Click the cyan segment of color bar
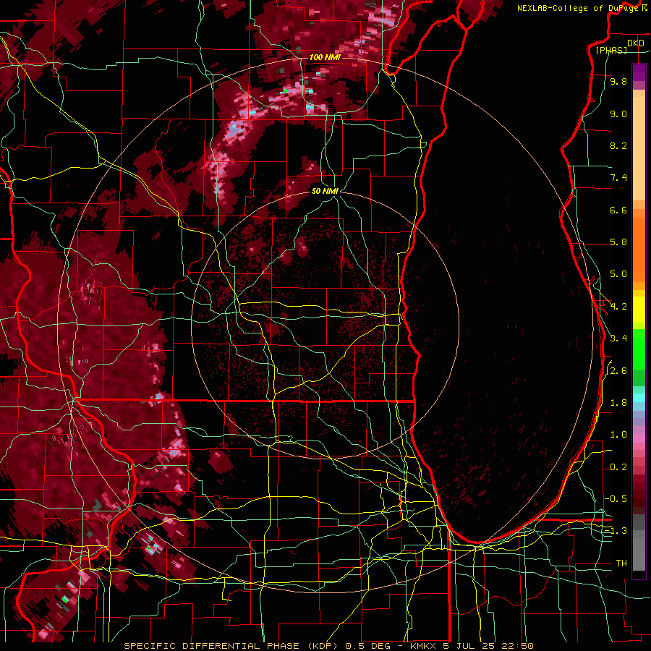Screen dimensions: 651x651 pos(639,398)
